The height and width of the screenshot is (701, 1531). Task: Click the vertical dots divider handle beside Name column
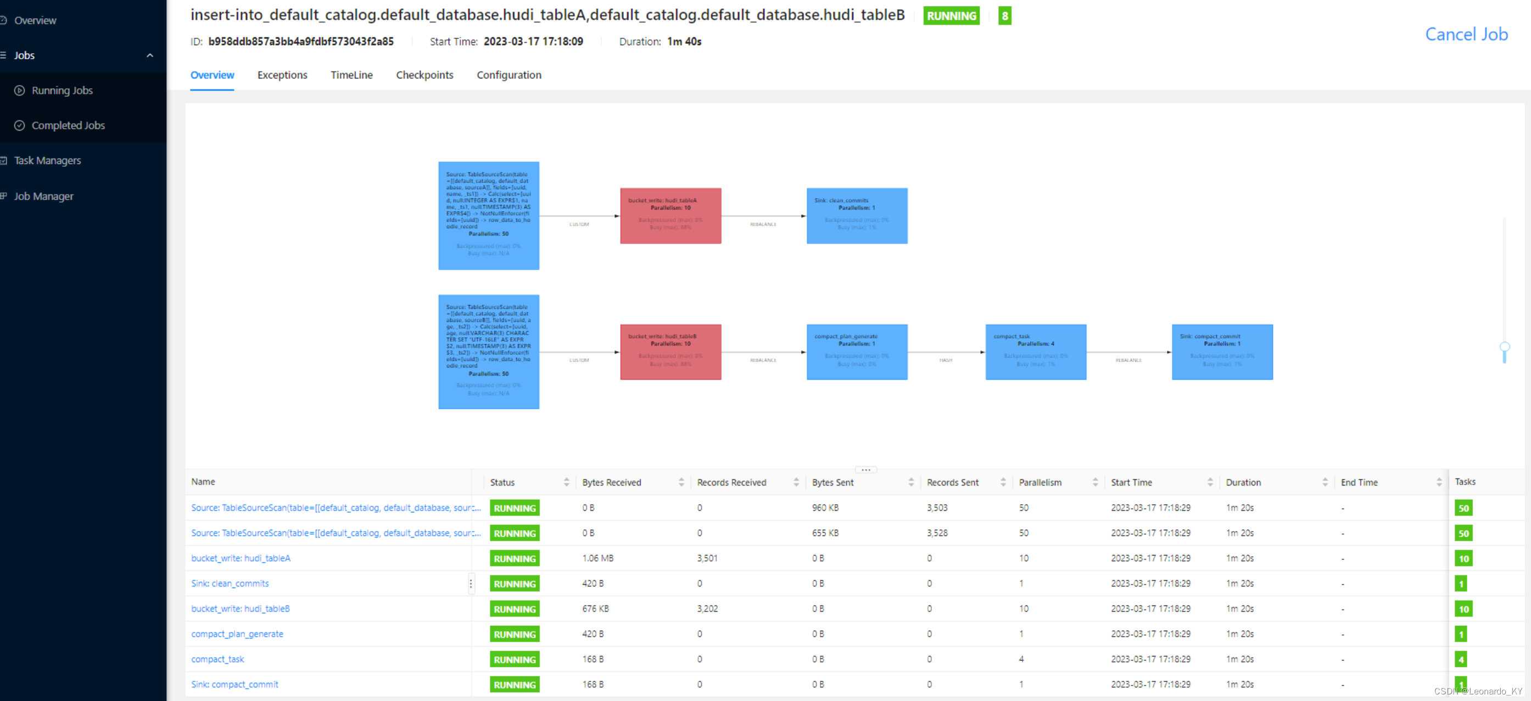point(471,584)
